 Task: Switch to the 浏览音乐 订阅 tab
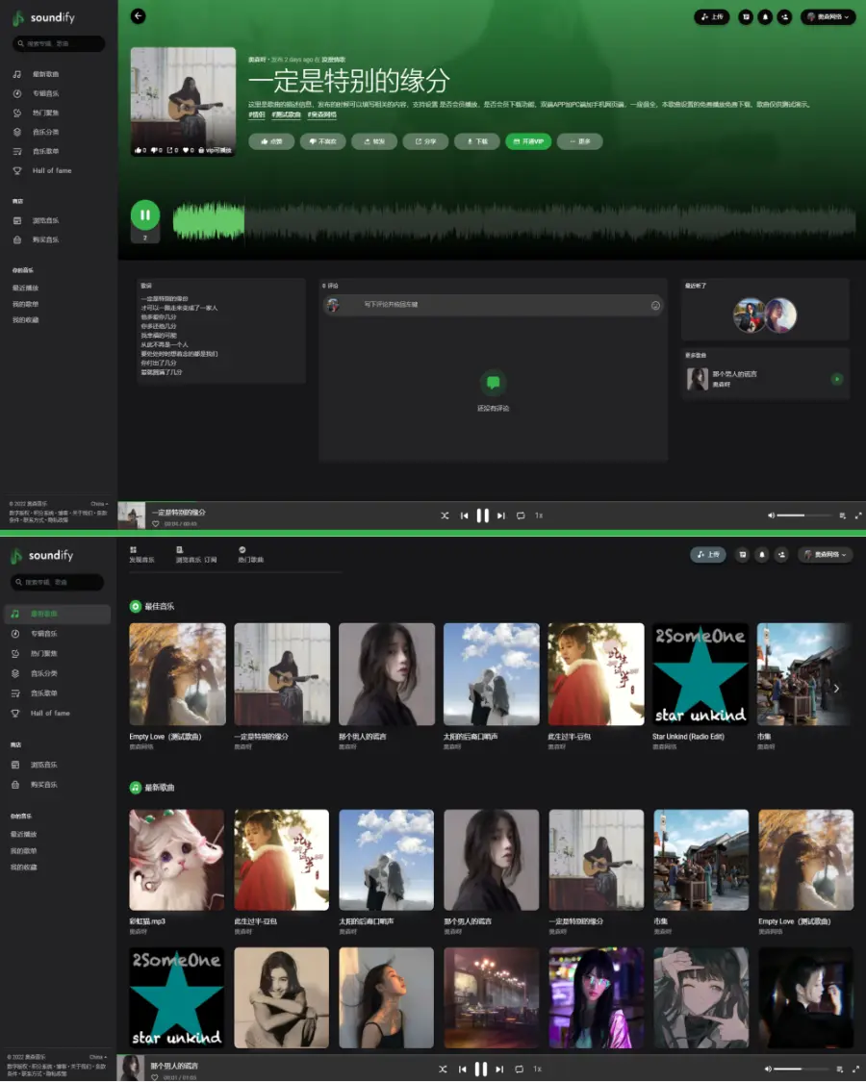(196, 555)
